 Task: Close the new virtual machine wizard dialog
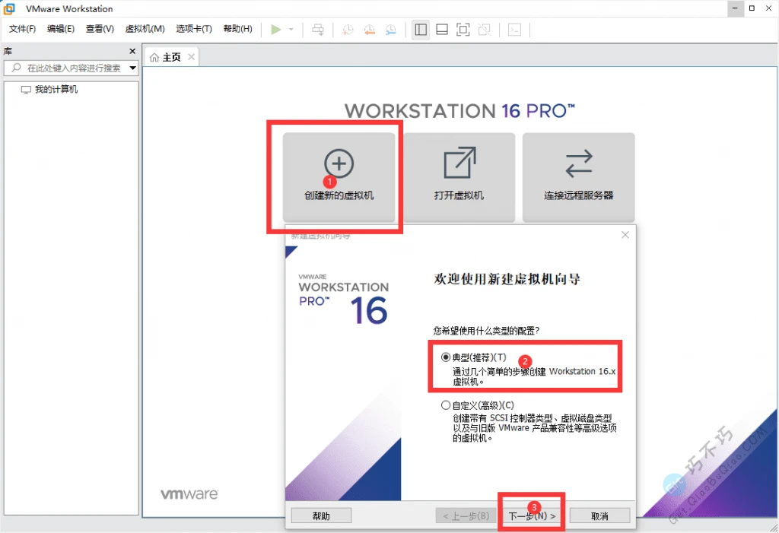[625, 235]
